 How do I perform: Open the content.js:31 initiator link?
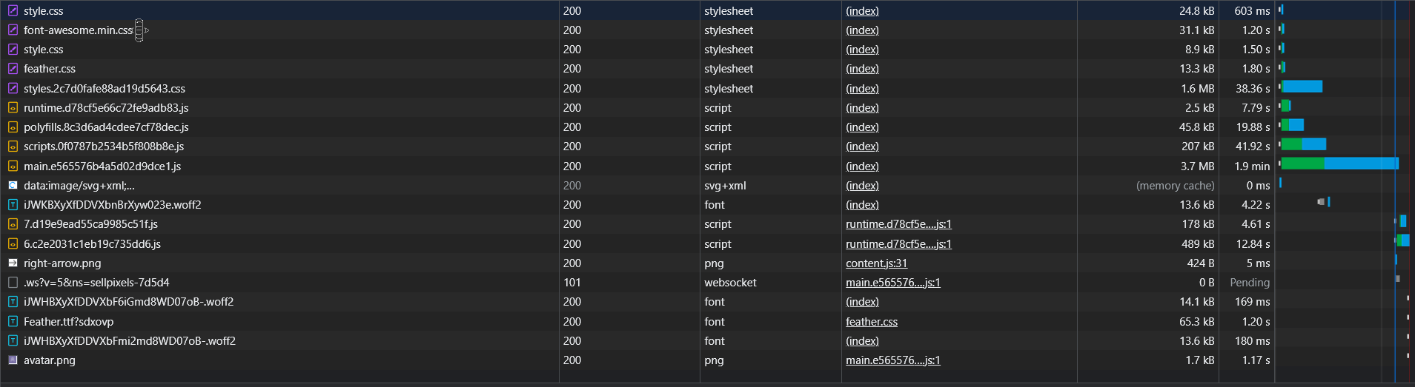(x=876, y=263)
